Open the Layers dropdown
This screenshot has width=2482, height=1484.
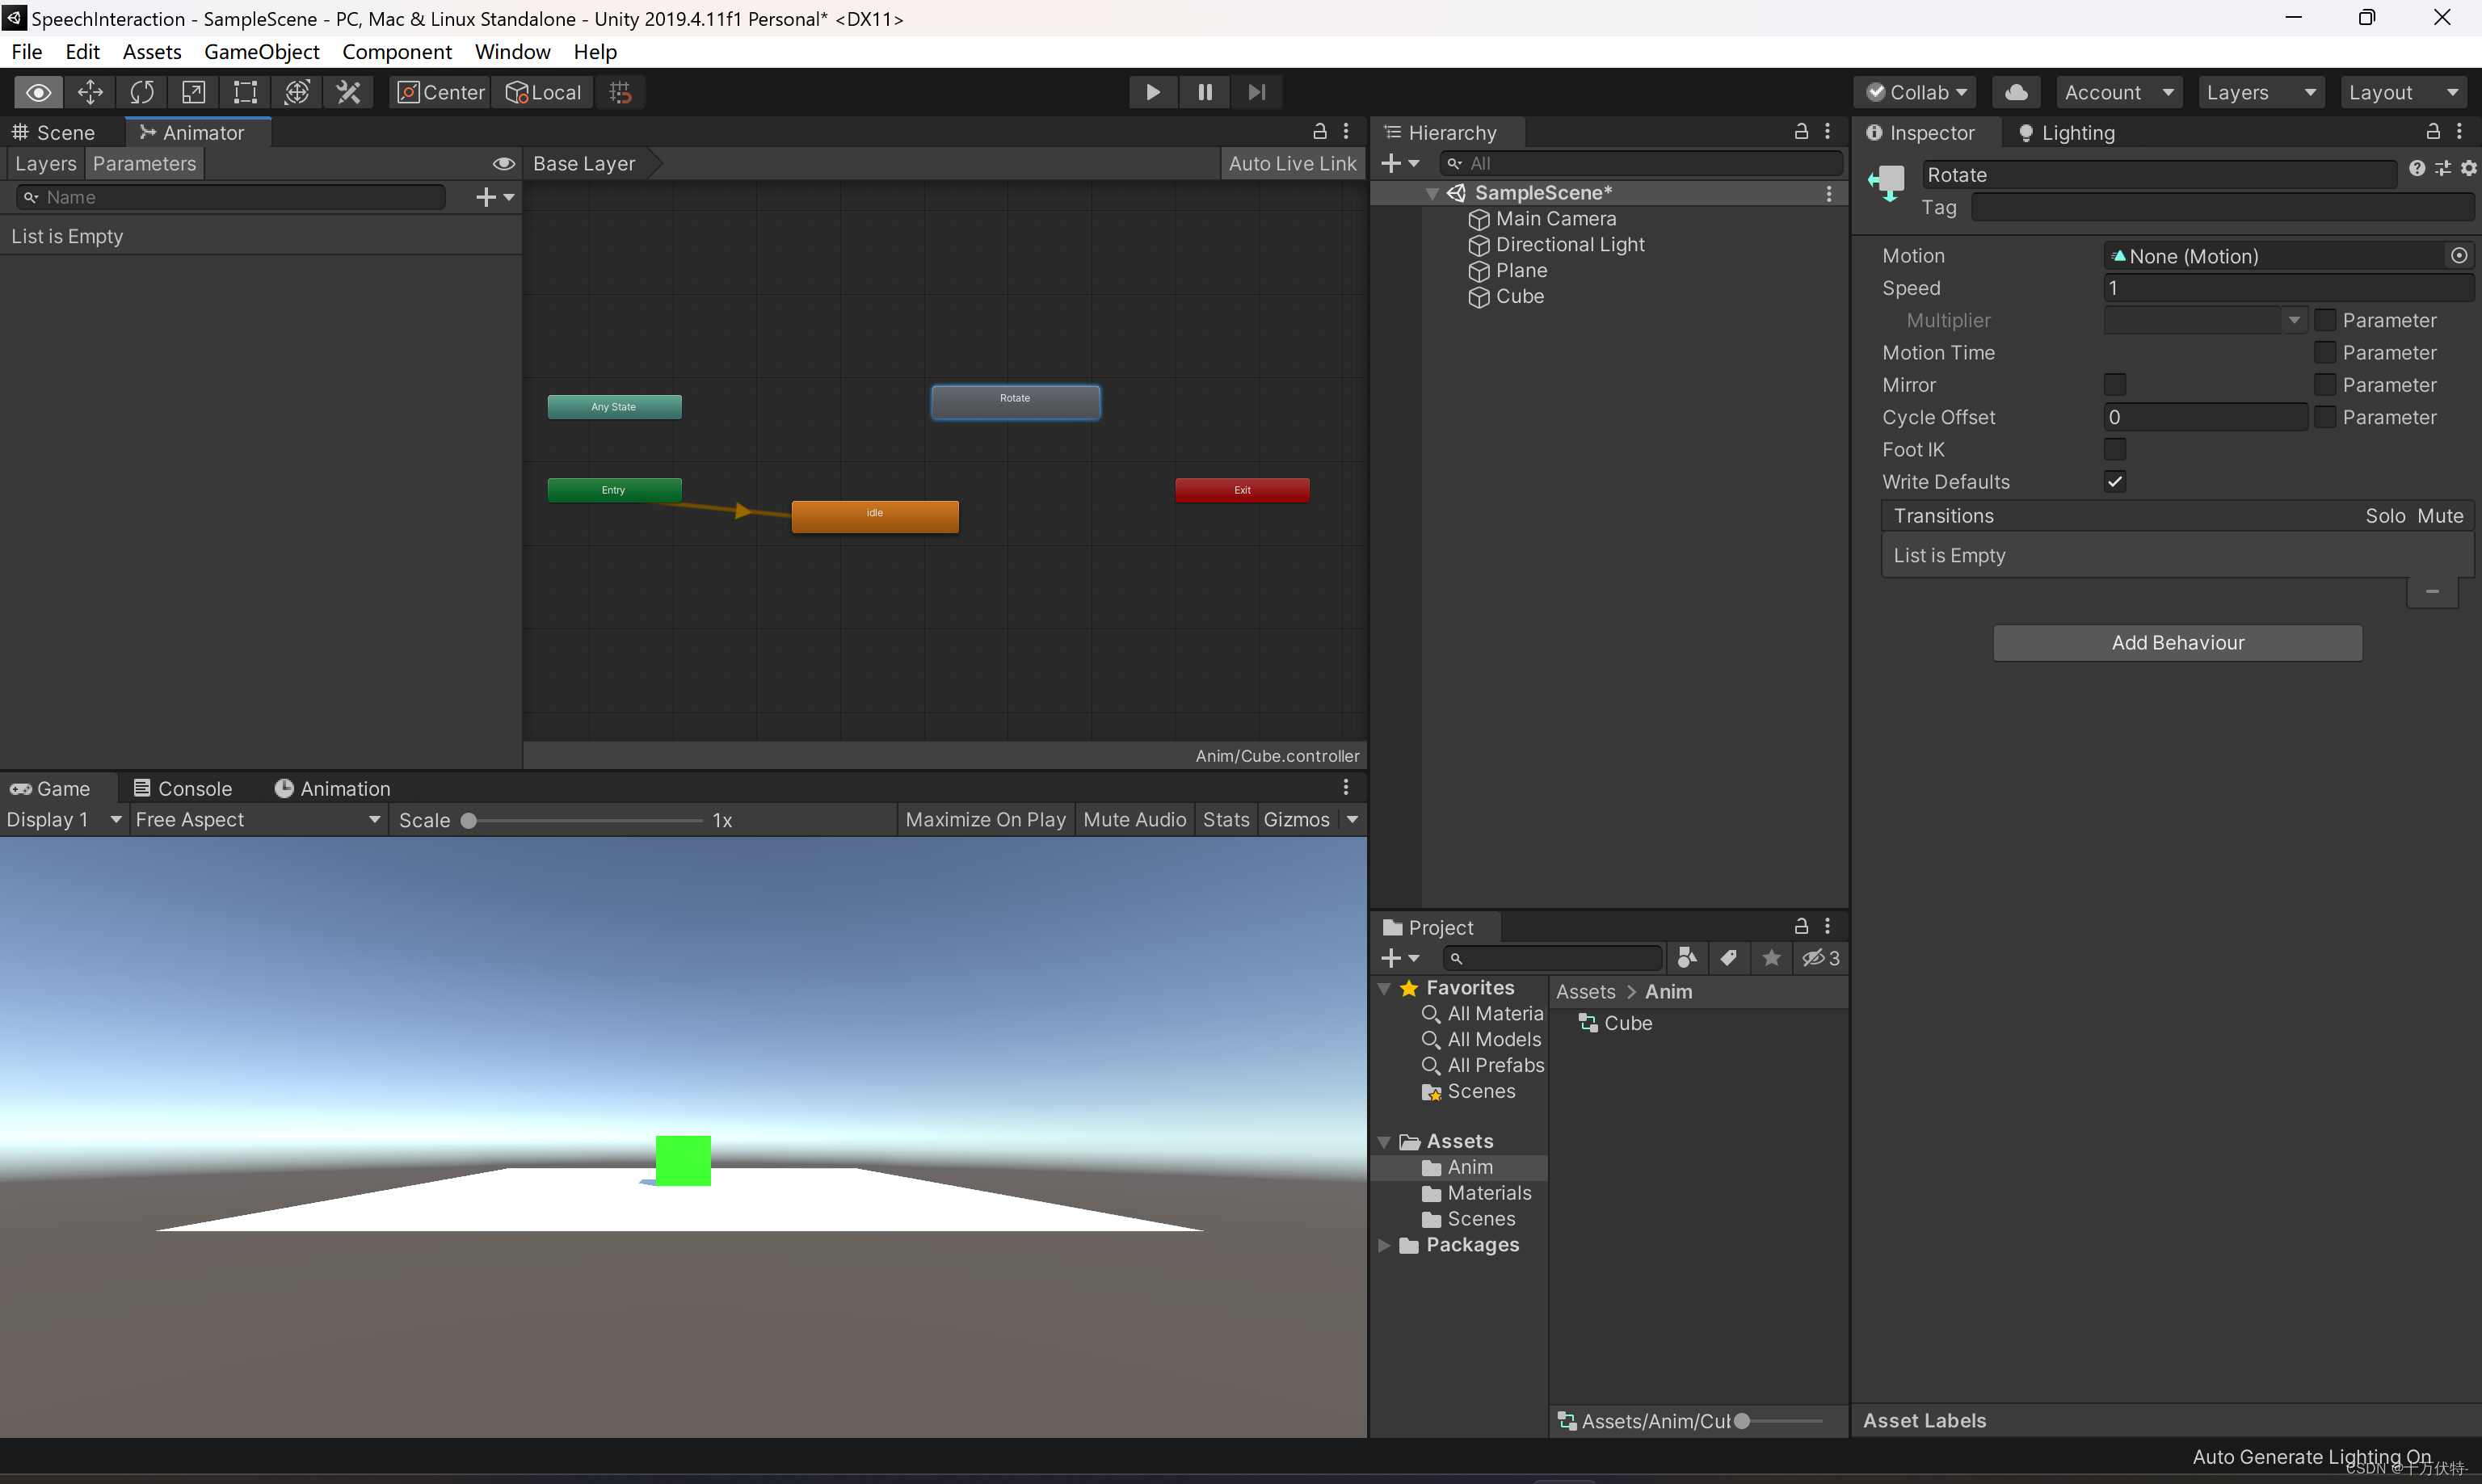click(2259, 92)
